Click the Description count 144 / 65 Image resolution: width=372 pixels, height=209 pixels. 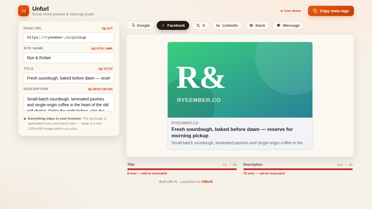(x=345, y=165)
